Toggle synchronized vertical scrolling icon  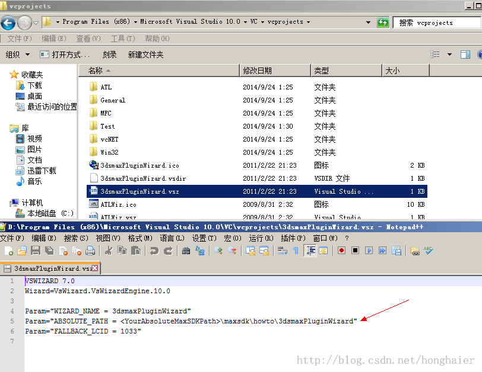[x=250, y=251]
